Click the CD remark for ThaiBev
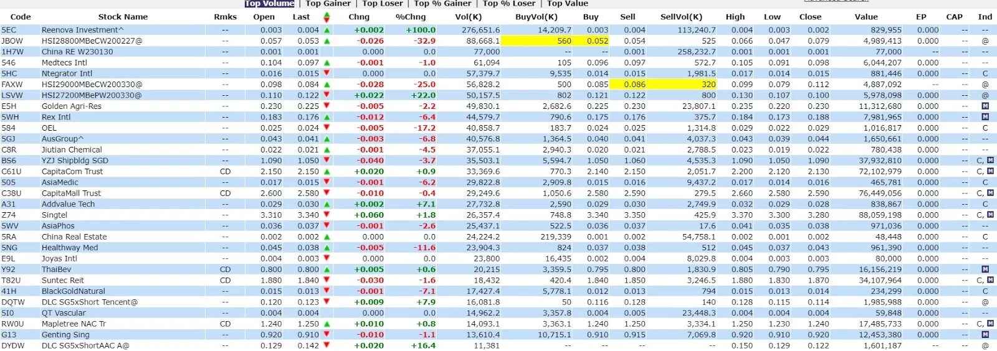The image size is (997, 351). [225, 269]
